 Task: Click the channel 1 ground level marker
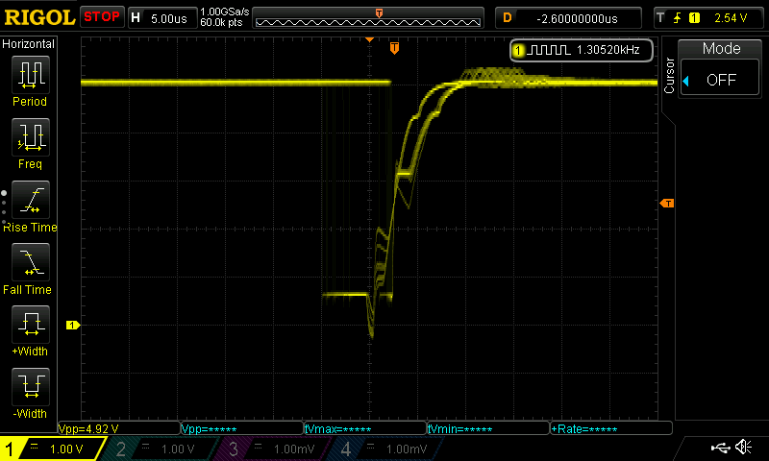coord(73,325)
